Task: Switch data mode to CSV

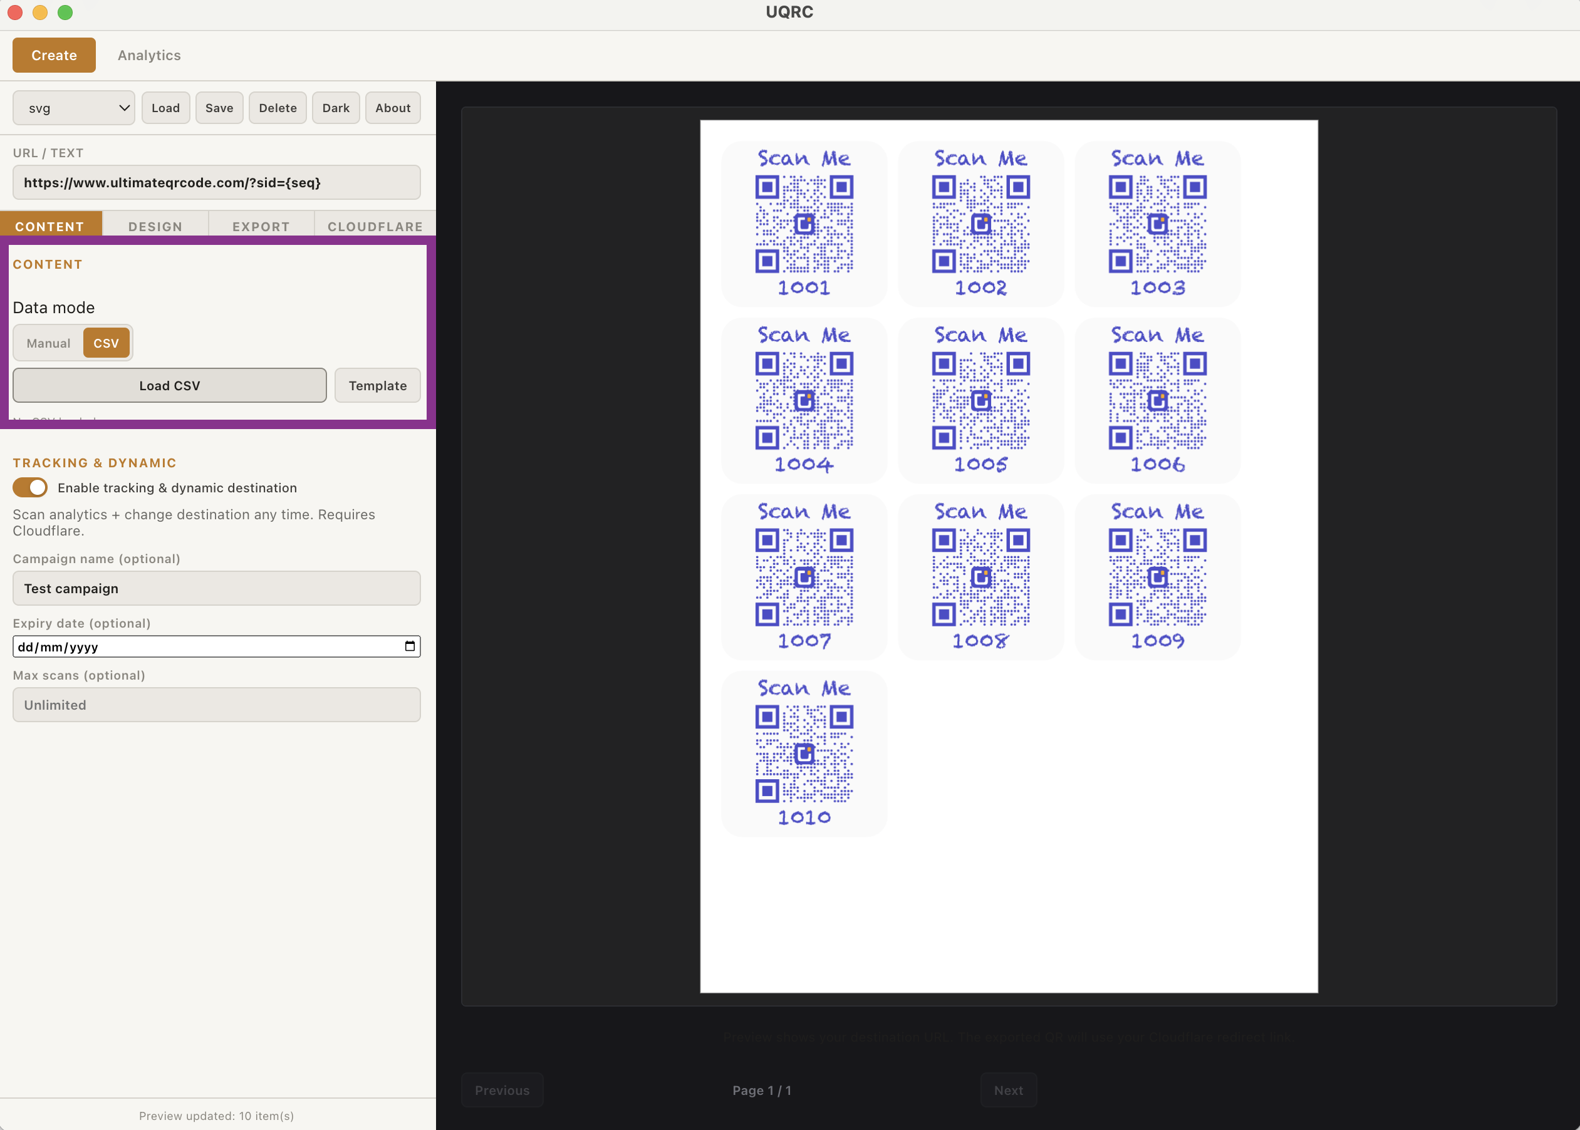Action: (x=107, y=343)
